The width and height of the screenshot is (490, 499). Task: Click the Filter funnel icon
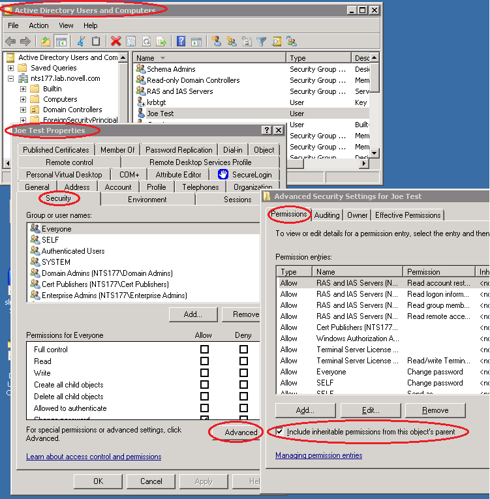(x=261, y=41)
